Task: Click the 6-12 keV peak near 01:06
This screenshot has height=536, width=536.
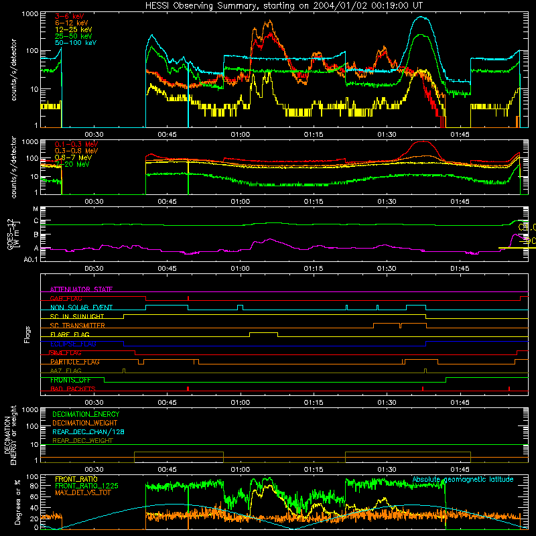Action: point(269,23)
